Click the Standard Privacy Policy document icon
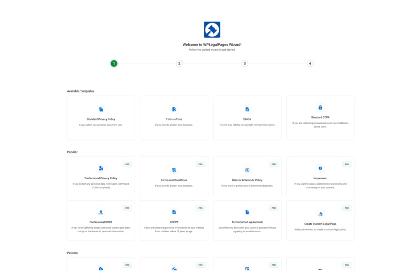This screenshot has width=412, height=280. pyautogui.click(x=101, y=109)
